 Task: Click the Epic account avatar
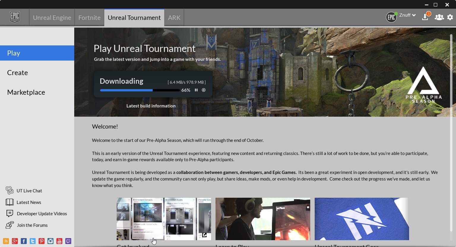pyautogui.click(x=391, y=17)
